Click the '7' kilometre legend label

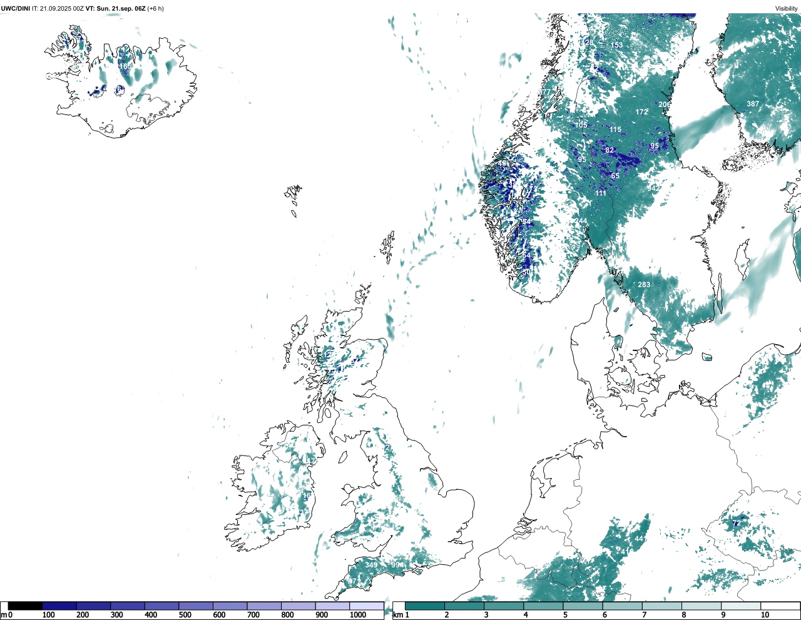tap(644, 615)
